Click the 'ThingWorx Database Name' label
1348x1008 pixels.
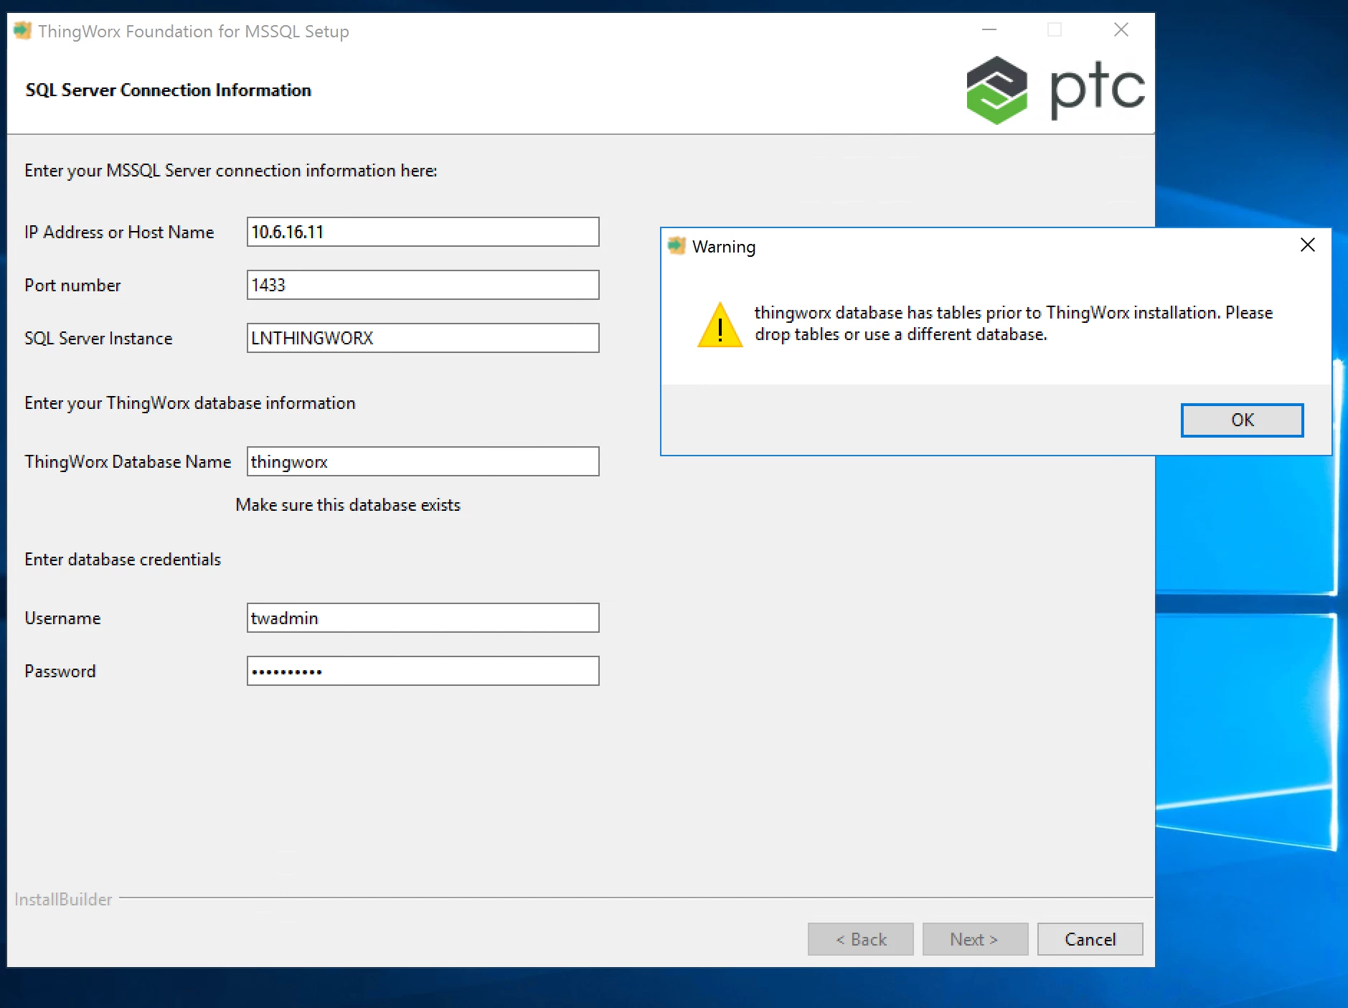pyautogui.click(x=128, y=461)
